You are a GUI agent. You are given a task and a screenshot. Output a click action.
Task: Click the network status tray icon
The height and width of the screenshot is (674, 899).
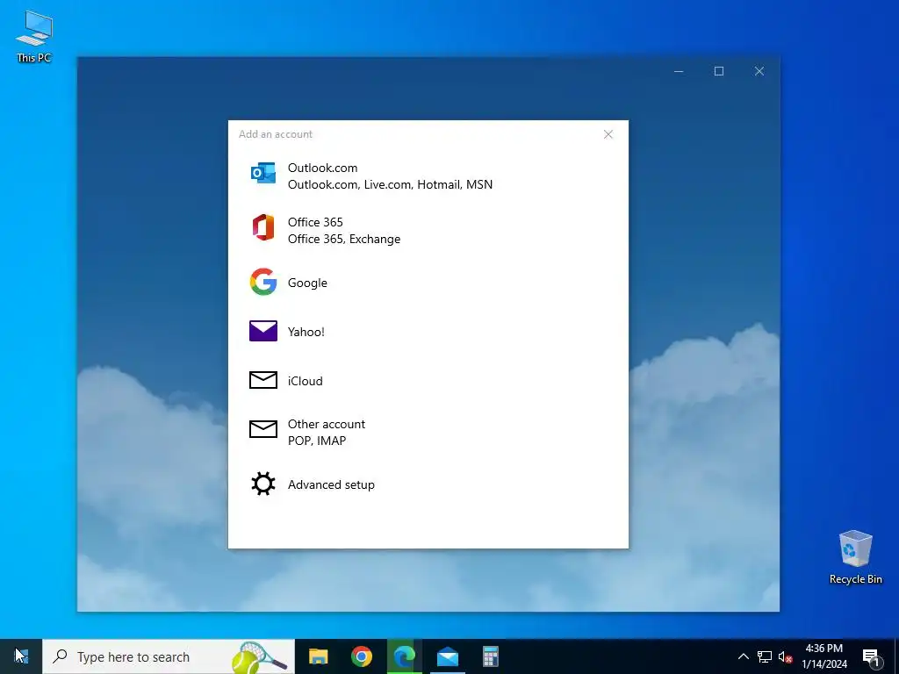(765, 656)
